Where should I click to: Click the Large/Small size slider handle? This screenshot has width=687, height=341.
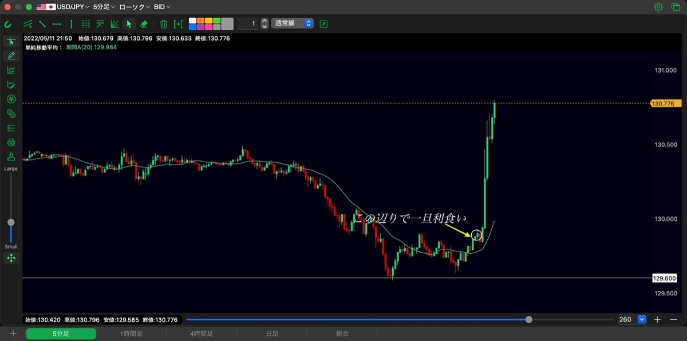point(11,222)
